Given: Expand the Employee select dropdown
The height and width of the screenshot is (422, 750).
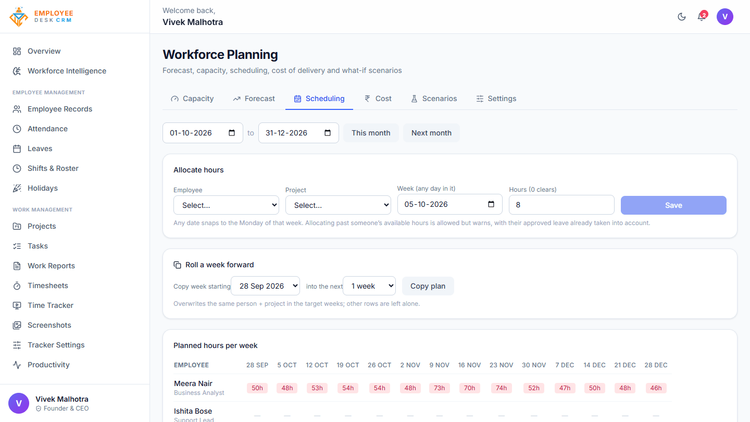Looking at the screenshot, I should pyautogui.click(x=226, y=205).
